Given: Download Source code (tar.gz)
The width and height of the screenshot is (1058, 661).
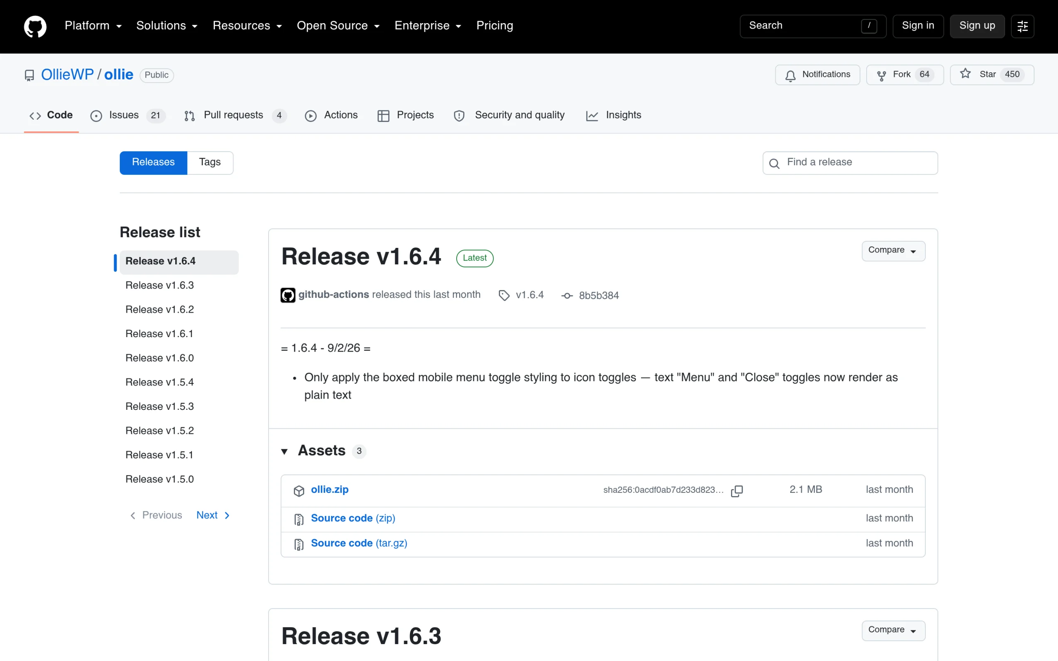Looking at the screenshot, I should pos(359,543).
